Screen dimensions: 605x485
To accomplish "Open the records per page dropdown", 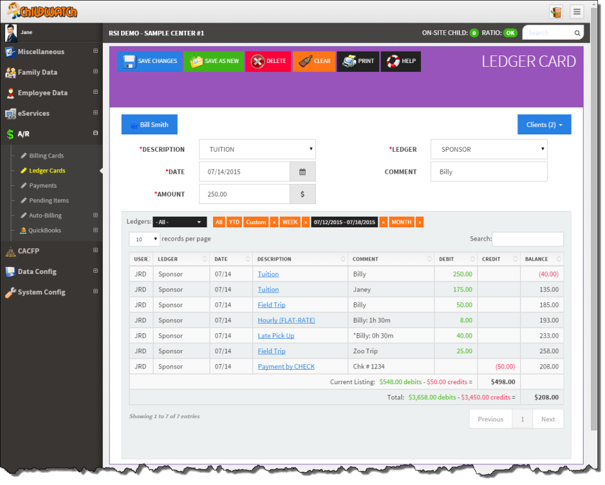I will coord(144,239).
